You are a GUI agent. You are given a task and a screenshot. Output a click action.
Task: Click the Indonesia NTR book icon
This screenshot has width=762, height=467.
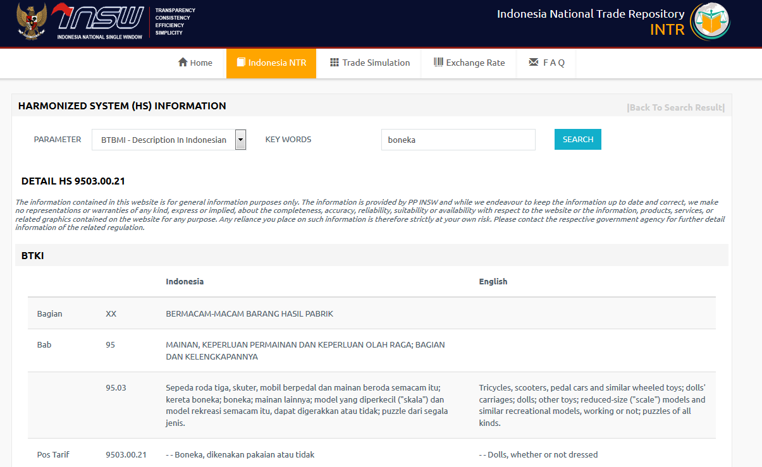pos(241,62)
